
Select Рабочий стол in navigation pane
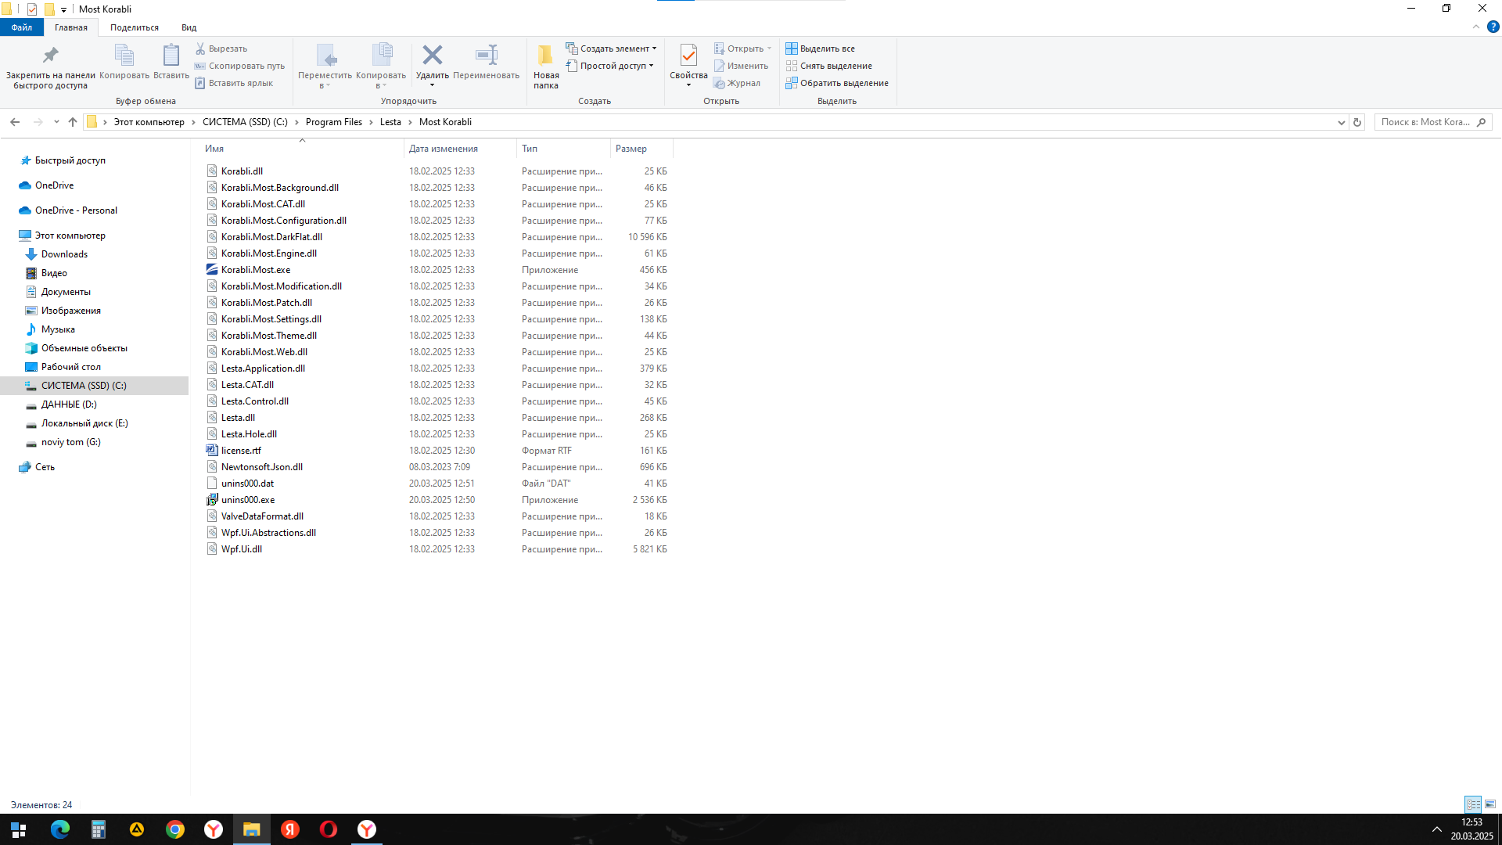[x=70, y=367]
